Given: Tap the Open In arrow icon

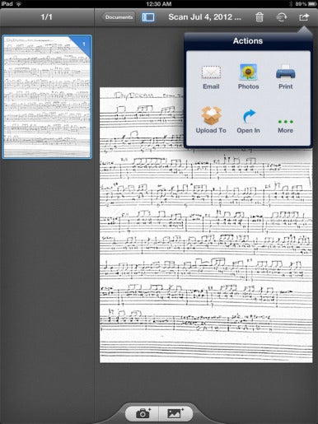Looking at the screenshot, I should [x=249, y=116].
